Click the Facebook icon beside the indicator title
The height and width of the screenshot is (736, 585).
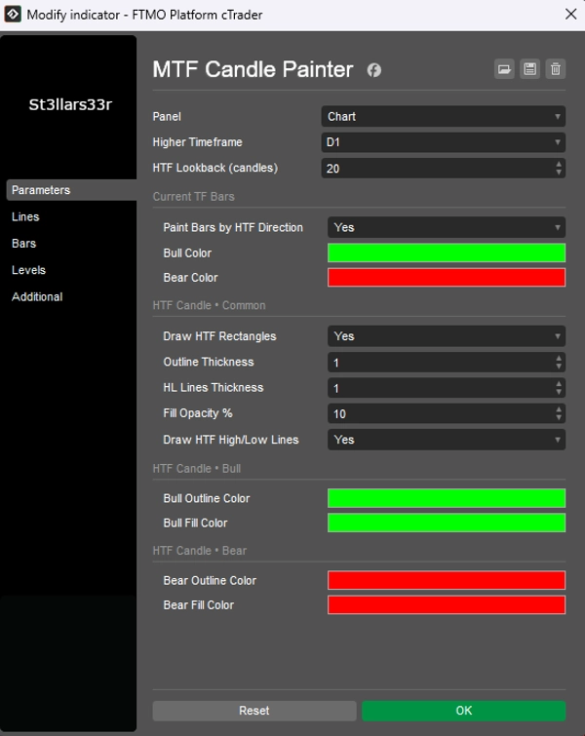point(373,70)
